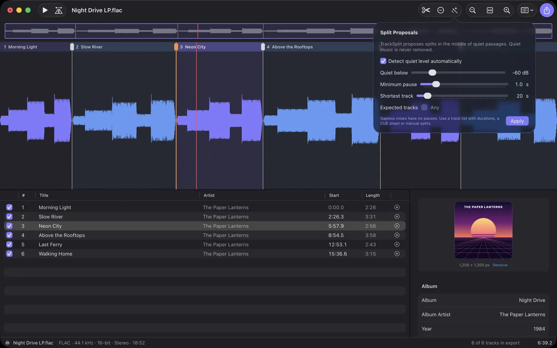557x348 pixels.
Task: Select the Last Ferry title cell
Action: point(50,244)
